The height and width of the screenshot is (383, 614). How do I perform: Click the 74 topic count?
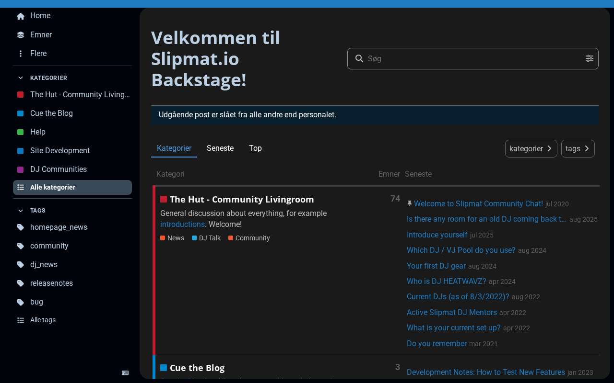(395, 199)
